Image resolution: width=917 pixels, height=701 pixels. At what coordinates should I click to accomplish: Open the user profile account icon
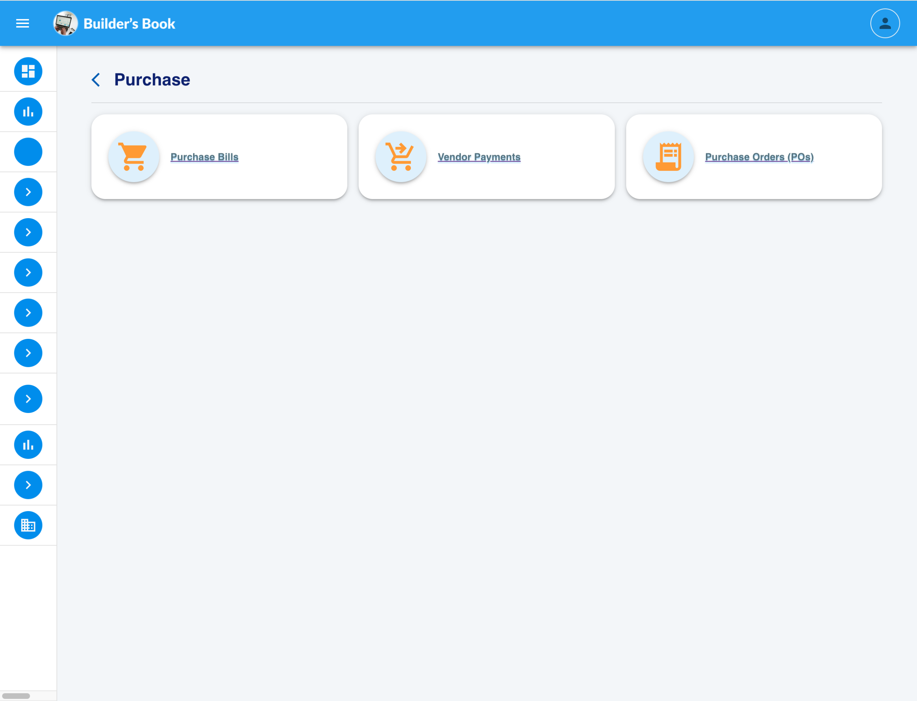point(884,23)
